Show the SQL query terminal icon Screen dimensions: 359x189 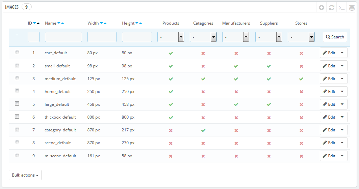(x=342, y=8)
